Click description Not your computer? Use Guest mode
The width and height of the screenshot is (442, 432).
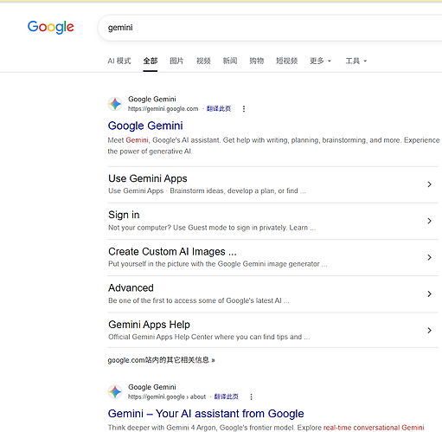212,228
